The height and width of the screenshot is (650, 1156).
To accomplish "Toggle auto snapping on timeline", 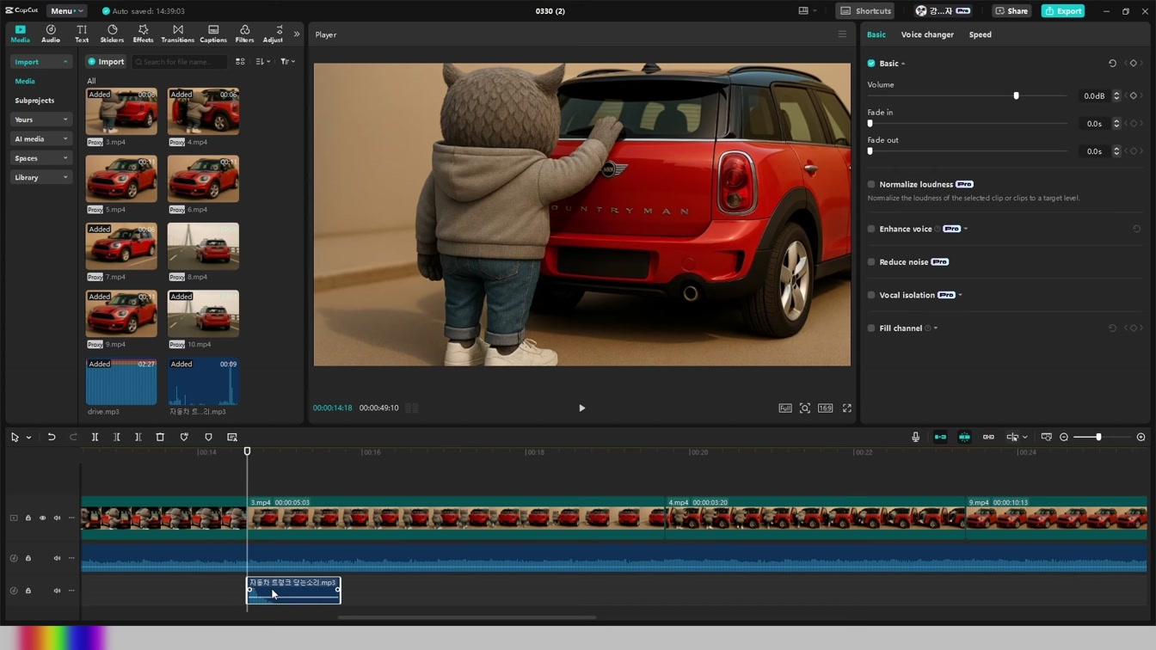I will (x=964, y=437).
